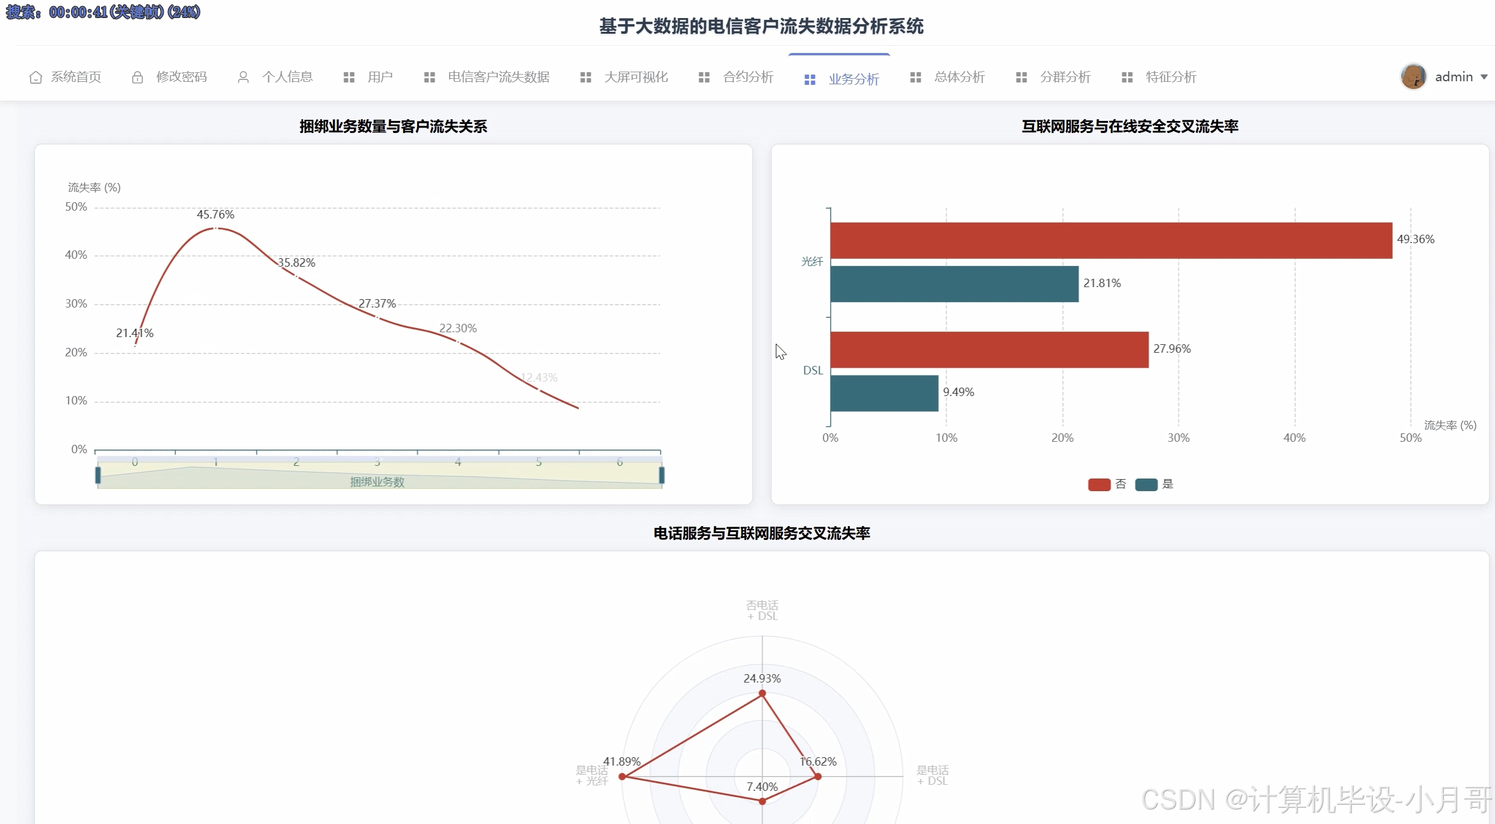This screenshot has height=824, width=1495.
Task: Click the person icon beside 个人信息
Action: (243, 77)
